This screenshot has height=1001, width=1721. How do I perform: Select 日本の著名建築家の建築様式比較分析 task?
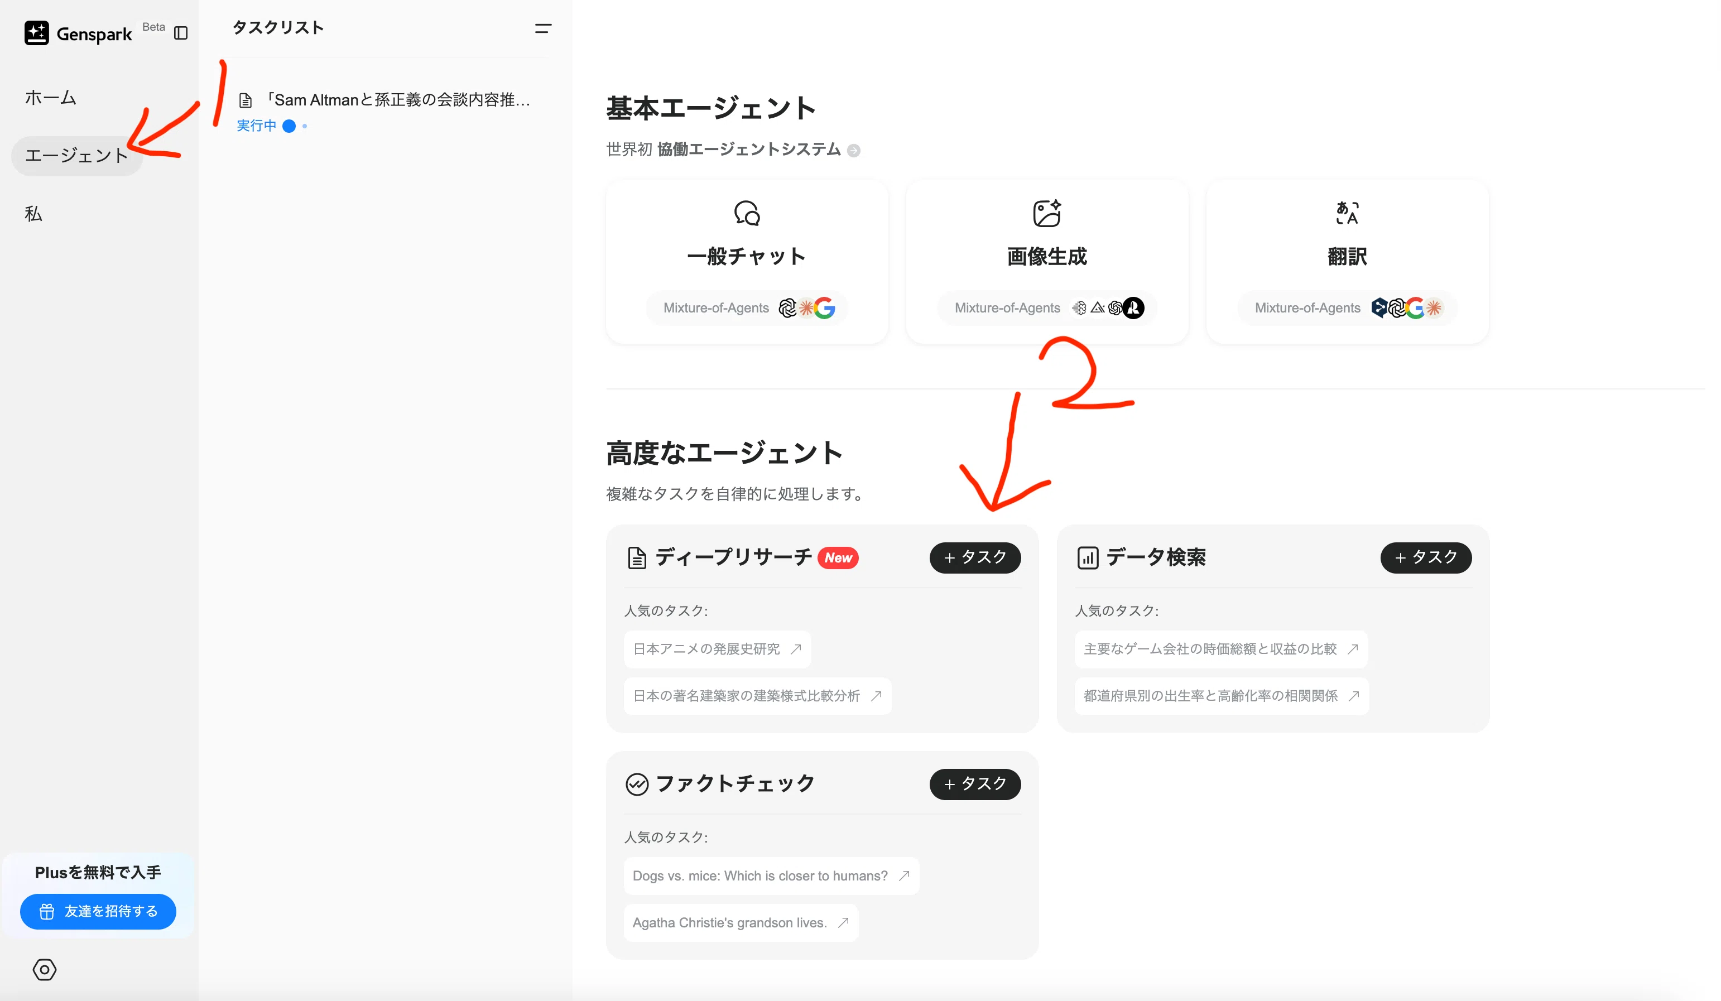(757, 696)
